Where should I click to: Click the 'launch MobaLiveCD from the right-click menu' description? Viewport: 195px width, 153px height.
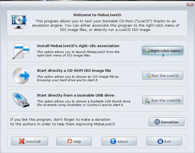pyautogui.click(x=78, y=54)
